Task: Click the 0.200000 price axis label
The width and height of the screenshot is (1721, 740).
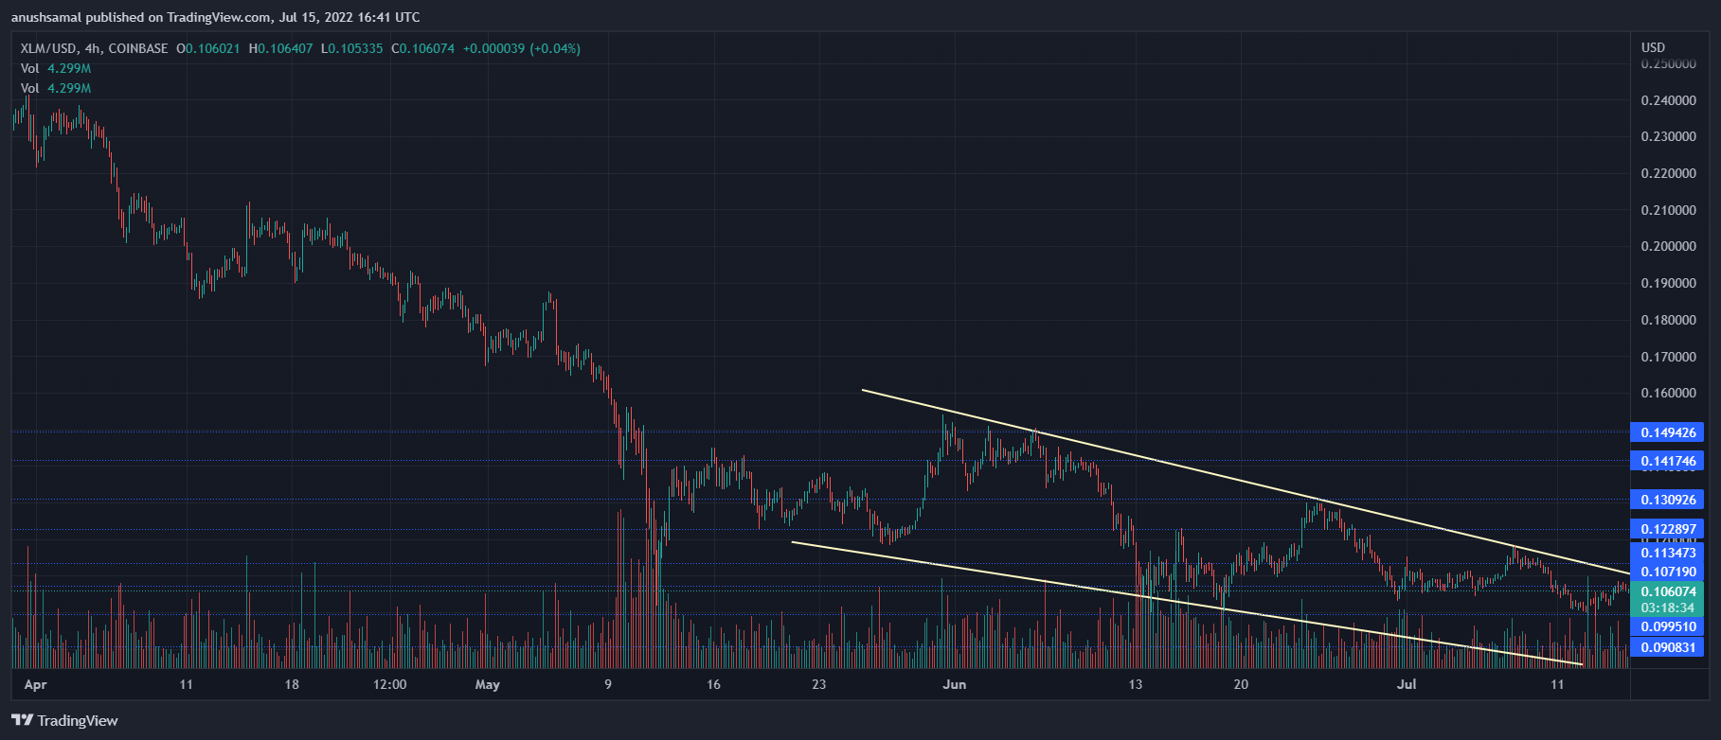Action: coord(1668,246)
